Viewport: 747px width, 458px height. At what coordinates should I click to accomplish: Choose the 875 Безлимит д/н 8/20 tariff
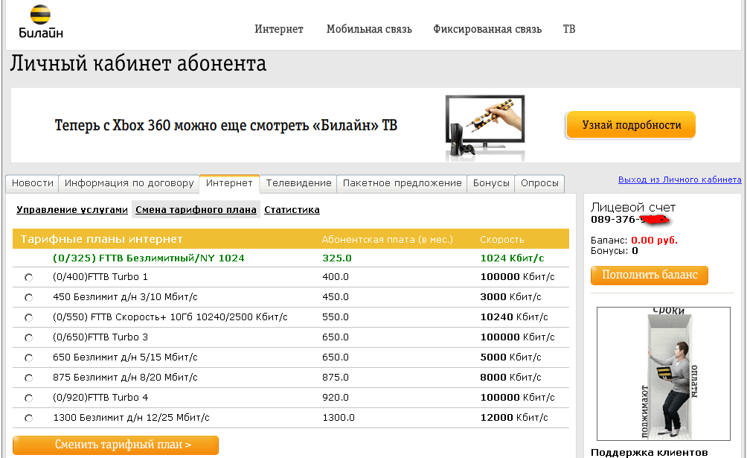[x=29, y=378]
